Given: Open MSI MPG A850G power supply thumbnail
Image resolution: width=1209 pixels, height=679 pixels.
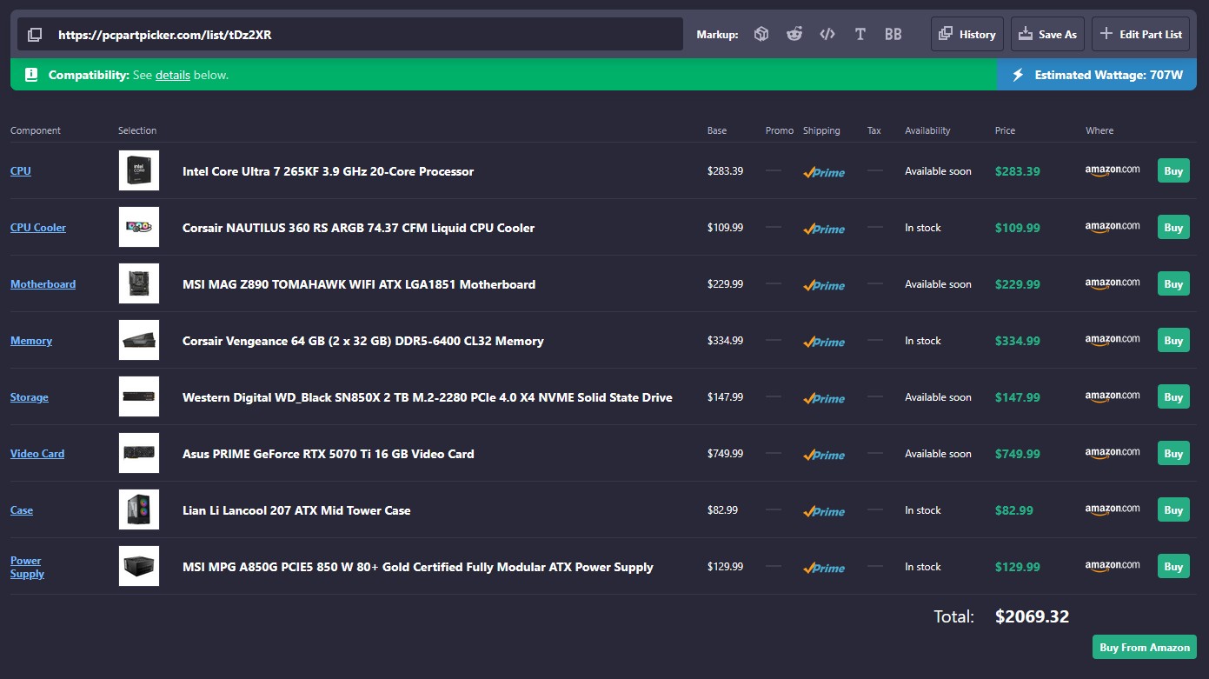Looking at the screenshot, I should point(139,566).
